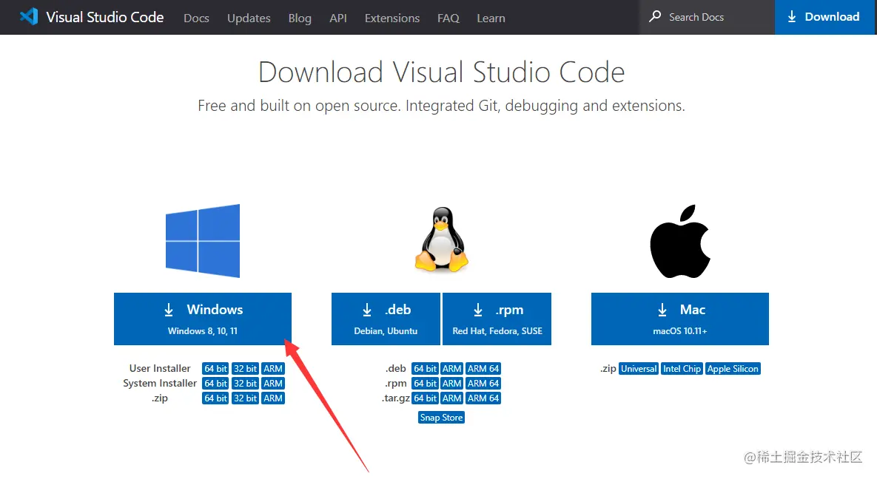The image size is (877, 479).
Task: Download the Mac macOS 10.11+ build
Action: pyautogui.click(x=680, y=319)
